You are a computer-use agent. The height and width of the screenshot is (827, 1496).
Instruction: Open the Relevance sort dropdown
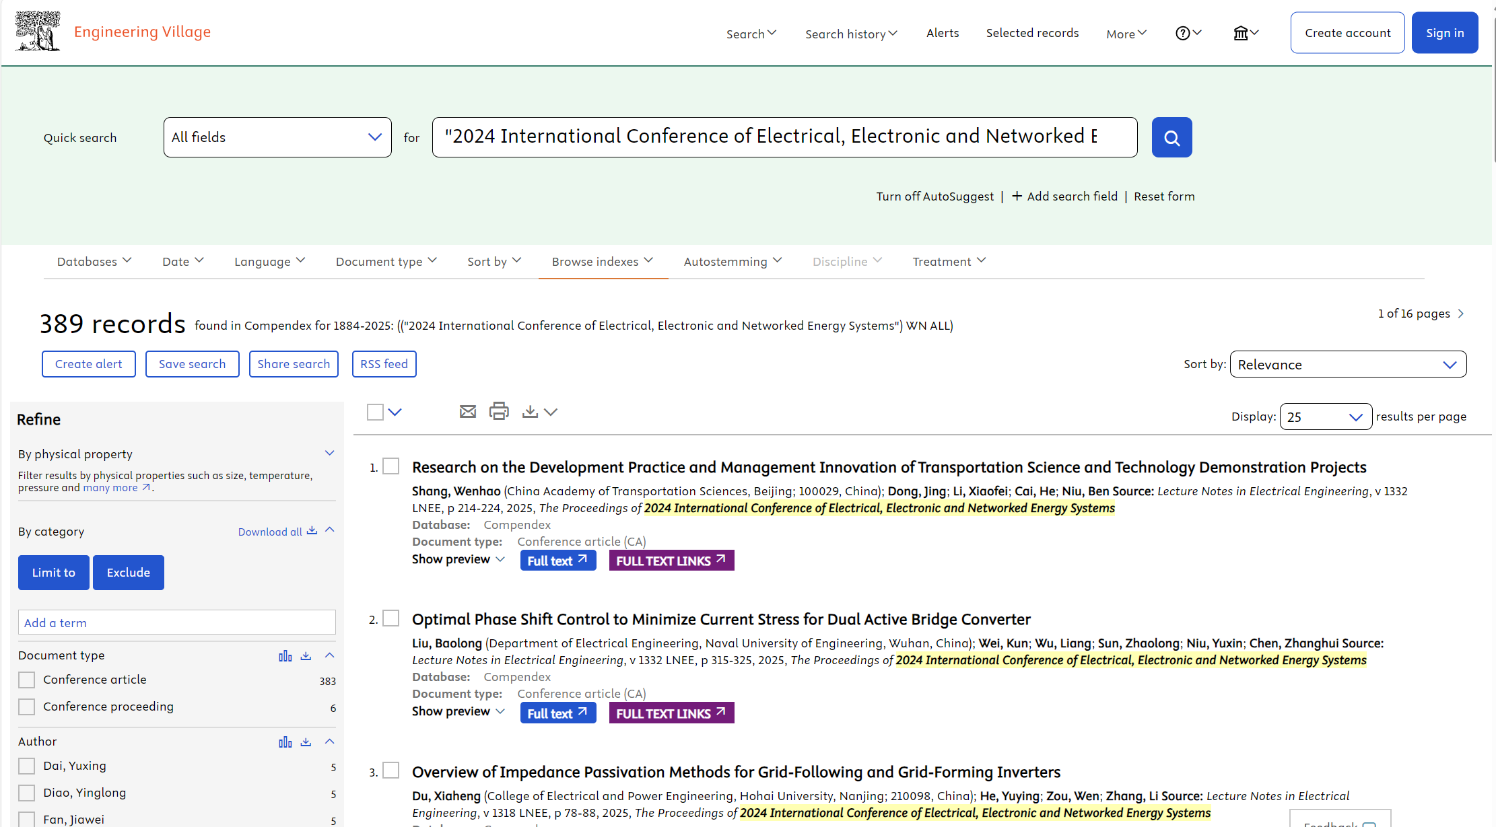(x=1347, y=364)
